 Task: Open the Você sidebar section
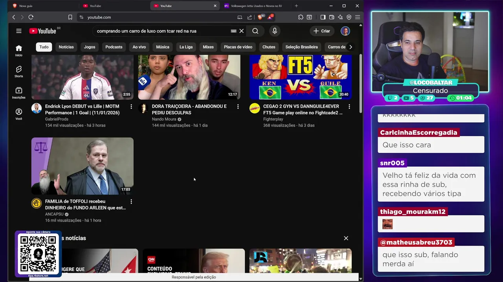pos(18,114)
